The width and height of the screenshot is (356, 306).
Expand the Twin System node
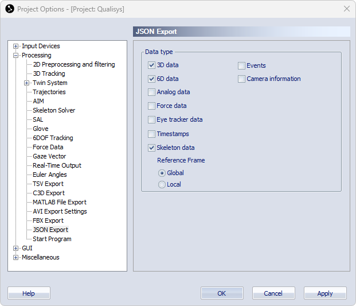tap(26, 83)
